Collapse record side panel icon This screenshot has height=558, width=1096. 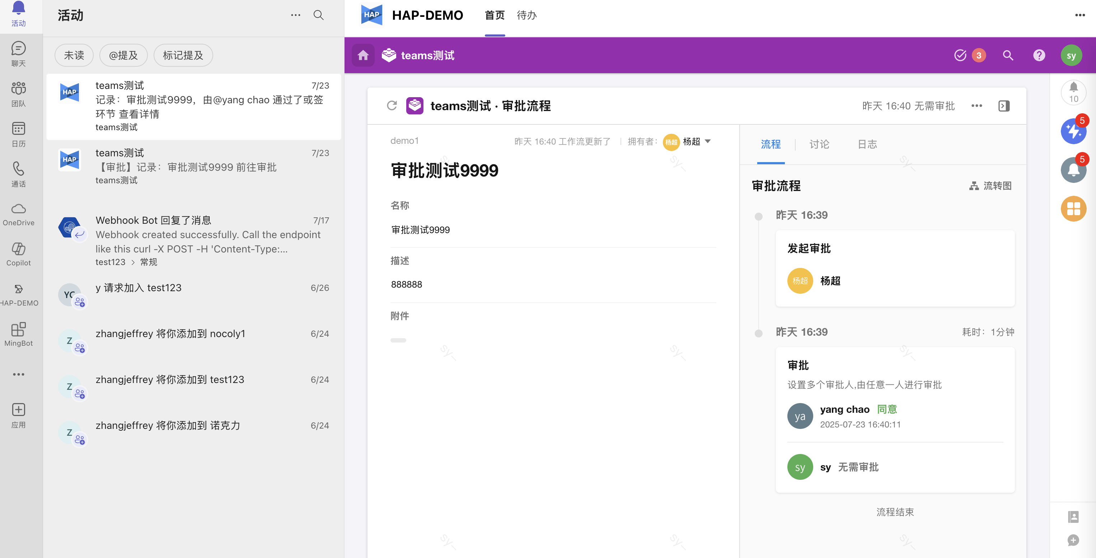1004,105
